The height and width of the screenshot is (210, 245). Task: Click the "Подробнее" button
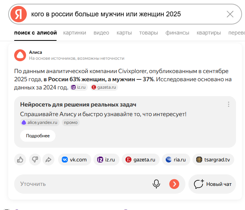click(x=38, y=136)
